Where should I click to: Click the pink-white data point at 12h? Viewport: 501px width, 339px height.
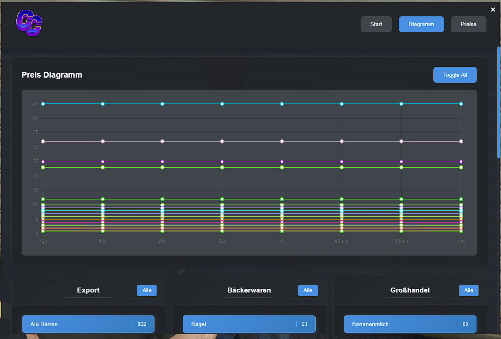(x=222, y=141)
